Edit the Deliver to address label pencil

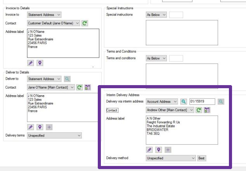pyautogui.click(x=30, y=127)
